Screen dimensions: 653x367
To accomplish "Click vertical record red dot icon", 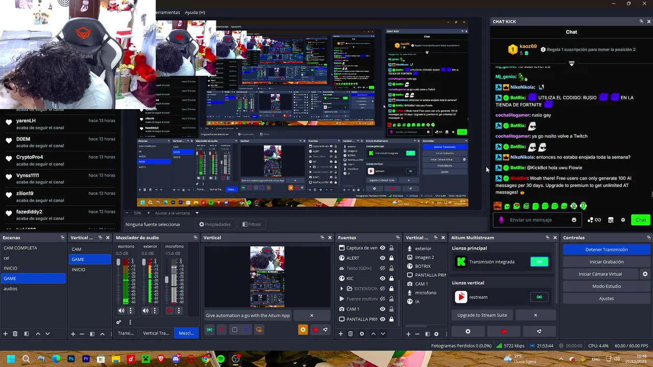I will [x=221, y=330].
